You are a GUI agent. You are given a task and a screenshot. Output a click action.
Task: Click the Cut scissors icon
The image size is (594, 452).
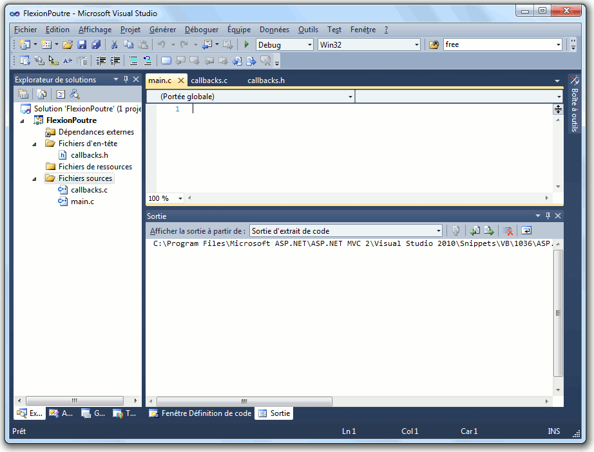coord(114,44)
